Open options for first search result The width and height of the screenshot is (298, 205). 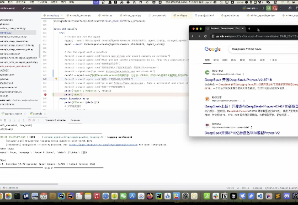pos(243,74)
